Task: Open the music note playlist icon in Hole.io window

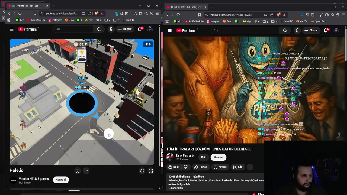Action: click(x=135, y=14)
